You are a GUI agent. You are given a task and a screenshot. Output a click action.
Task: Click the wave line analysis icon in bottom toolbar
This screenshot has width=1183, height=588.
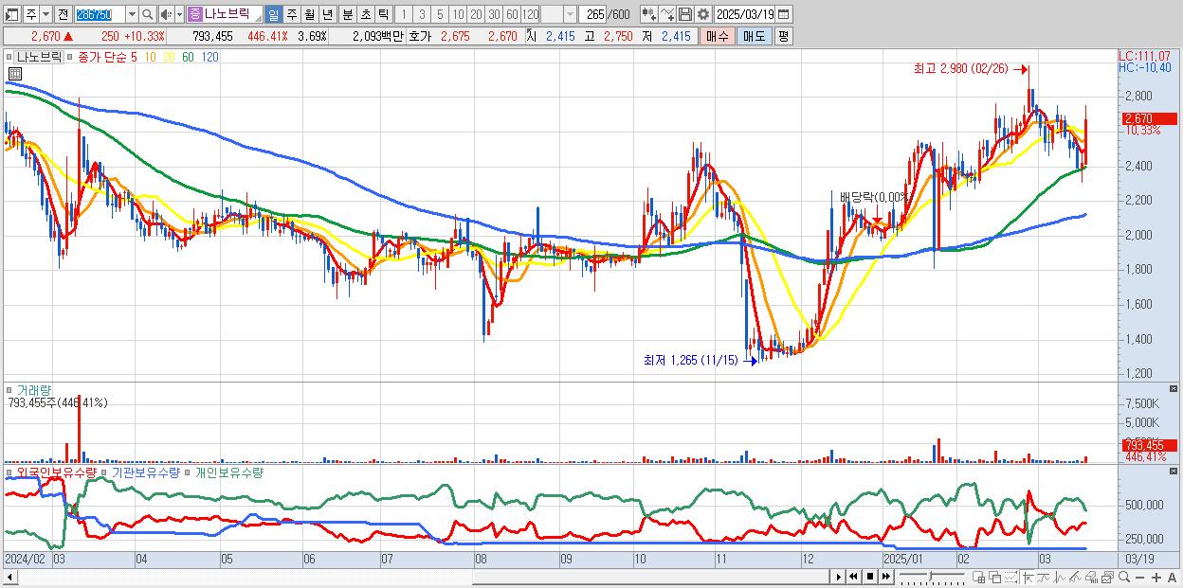point(1043,577)
